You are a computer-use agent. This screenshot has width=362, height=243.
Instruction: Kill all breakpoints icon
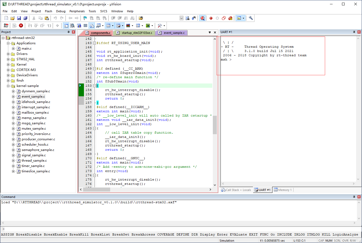230,18
